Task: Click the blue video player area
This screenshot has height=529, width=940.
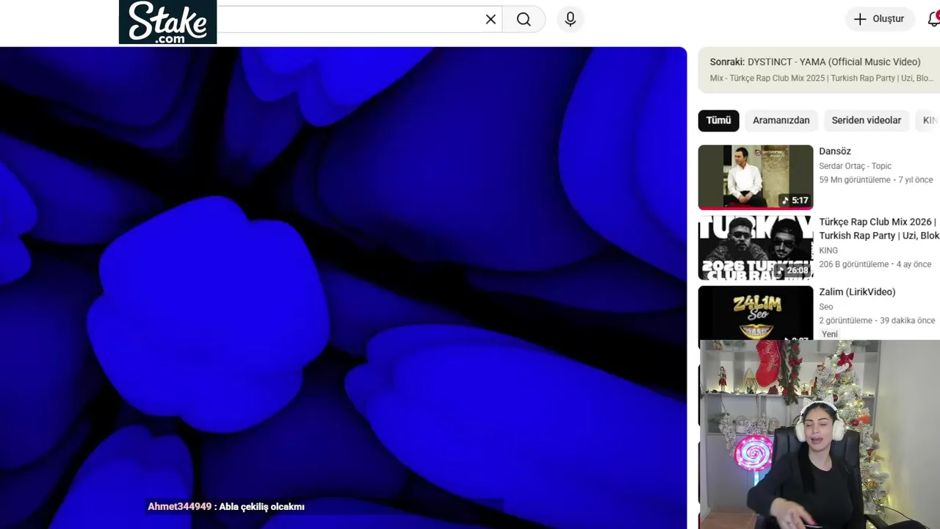Action: point(343,287)
